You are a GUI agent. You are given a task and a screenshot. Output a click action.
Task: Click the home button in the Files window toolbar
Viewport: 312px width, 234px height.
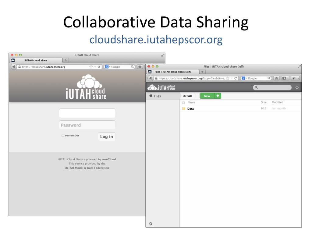click(x=276, y=78)
